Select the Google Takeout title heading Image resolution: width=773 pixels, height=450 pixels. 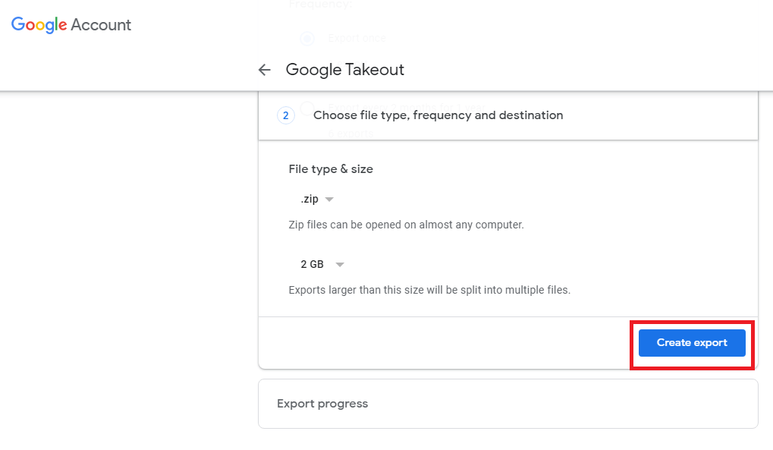pyautogui.click(x=344, y=69)
